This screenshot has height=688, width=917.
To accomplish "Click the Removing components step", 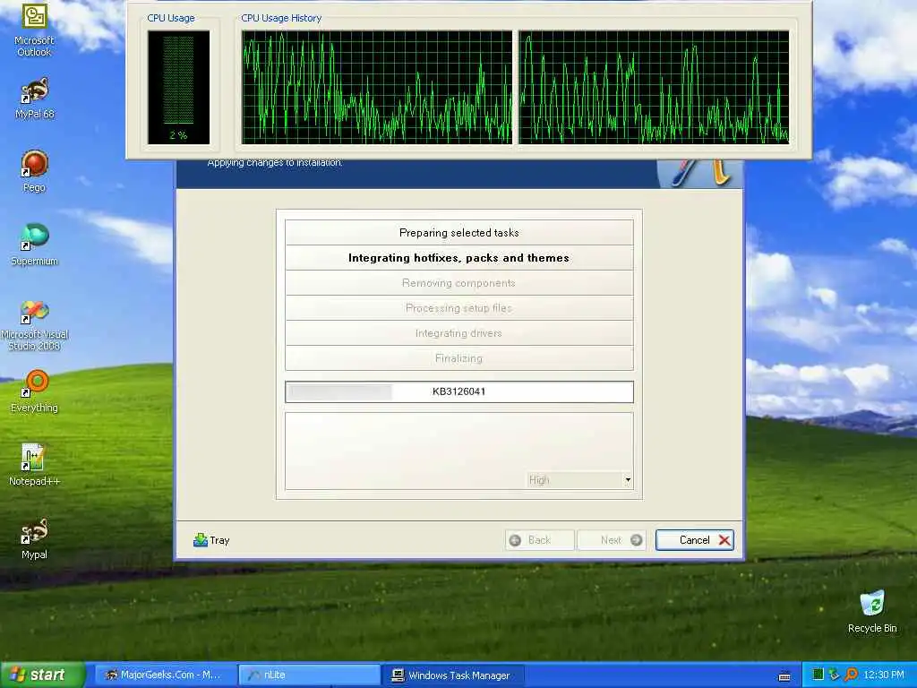I will tap(459, 282).
